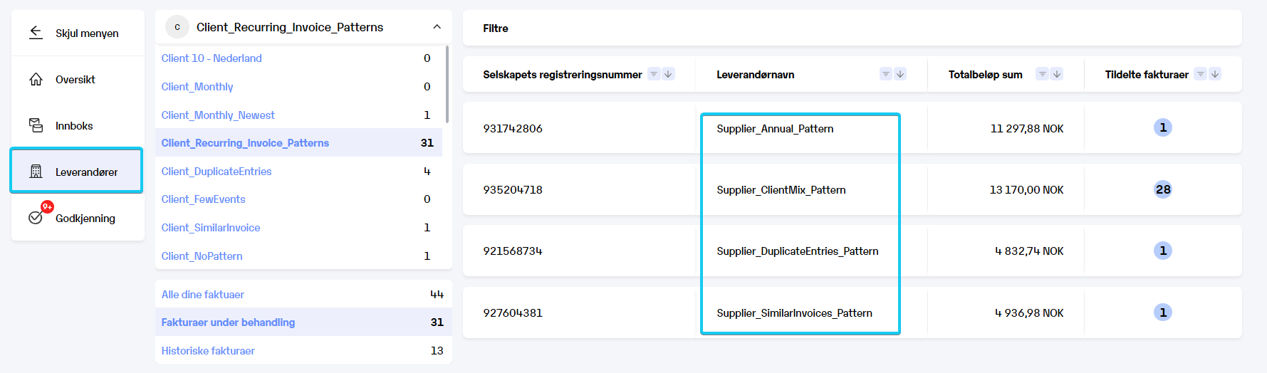The image size is (1267, 373).
Task: Click the client list scrollbar
Action: point(447,84)
